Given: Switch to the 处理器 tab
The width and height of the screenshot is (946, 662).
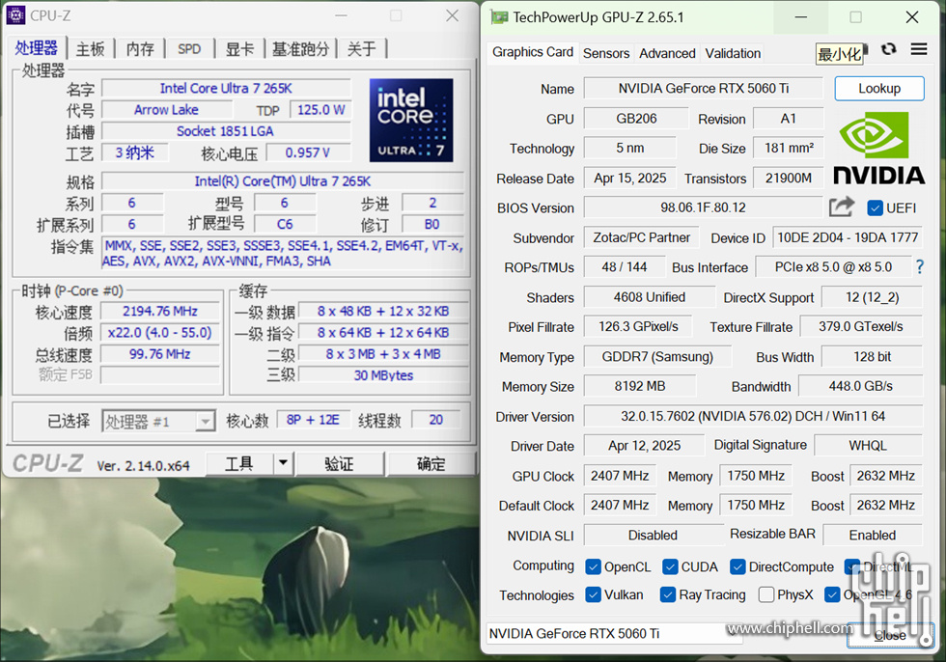Looking at the screenshot, I should 37,48.
